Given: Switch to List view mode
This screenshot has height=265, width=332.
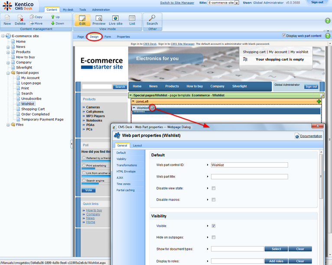Looking at the screenshot, I should (132, 20).
